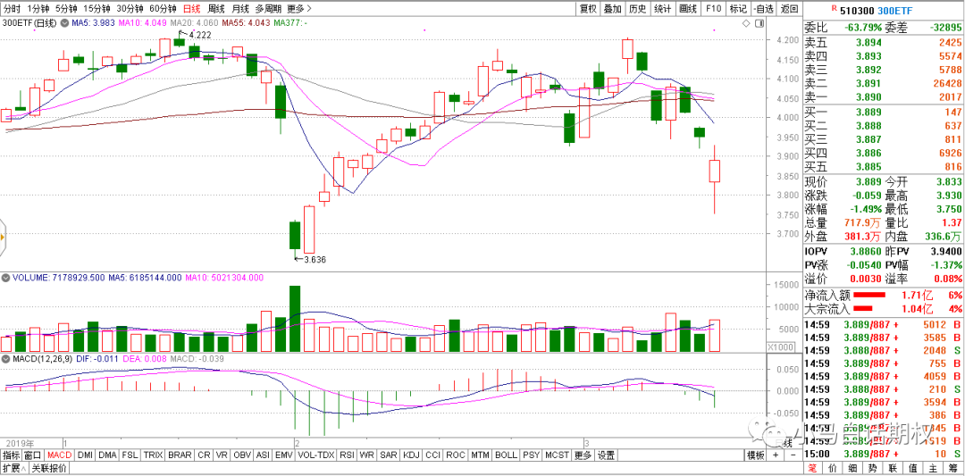The image size is (965, 476).
Task: Click the 历史 history button
Action: [638, 9]
